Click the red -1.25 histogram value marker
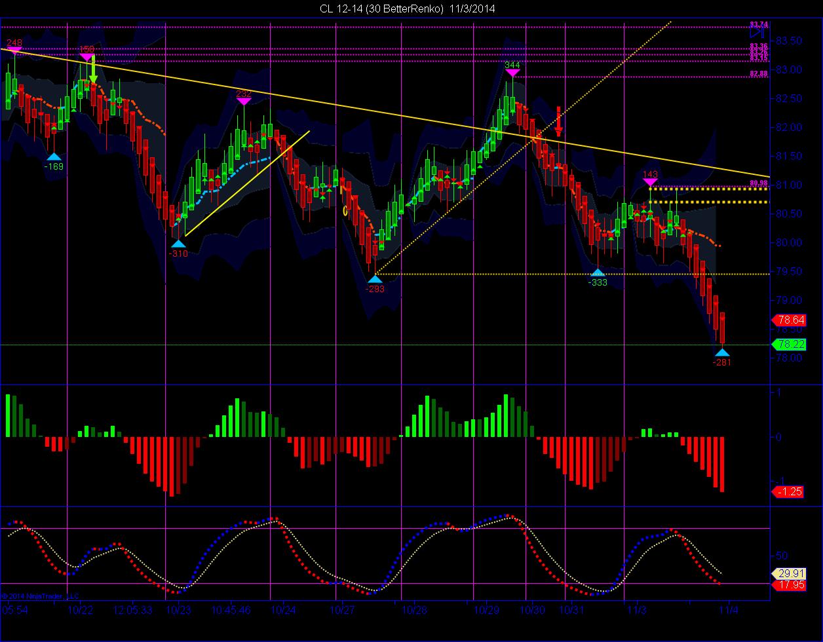Image resolution: width=823 pixels, height=642 pixels. 788,491
